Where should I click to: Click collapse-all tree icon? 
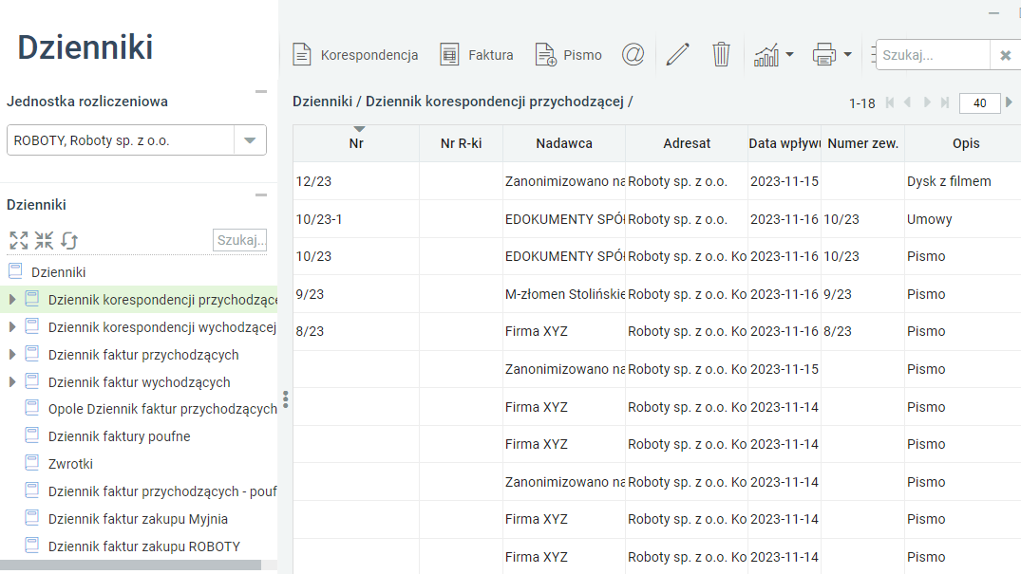point(45,240)
